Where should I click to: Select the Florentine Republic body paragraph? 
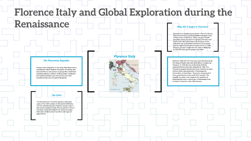pyautogui.click(x=56, y=73)
